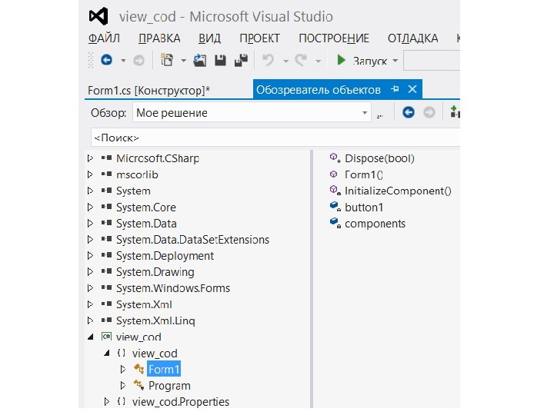Click the Object Browser back arrow
Image resolution: width=554 pixels, height=415 pixels.
[x=409, y=112]
